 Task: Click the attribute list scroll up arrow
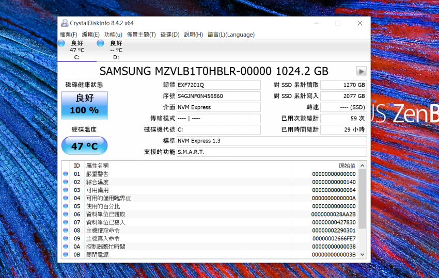pyautogui.click(x=362, y=166)
